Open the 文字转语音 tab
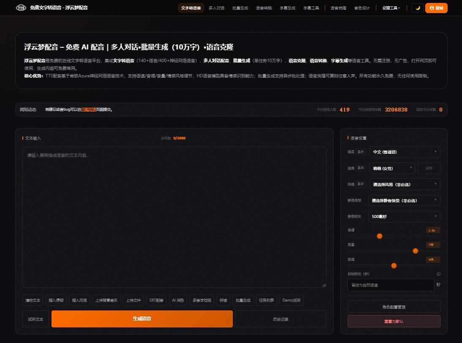The image size is (462, 343). tap(191, 8)
